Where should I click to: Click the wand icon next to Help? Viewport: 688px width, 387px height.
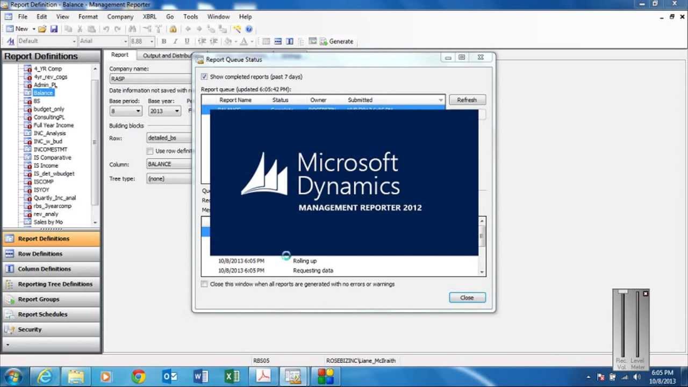(237, 29)
